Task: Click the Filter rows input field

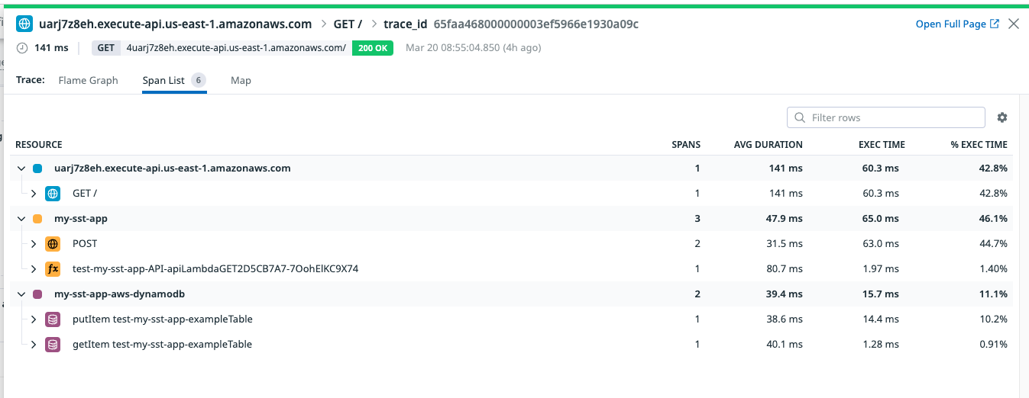Action: pyautogui.click(x=886, y=117)
